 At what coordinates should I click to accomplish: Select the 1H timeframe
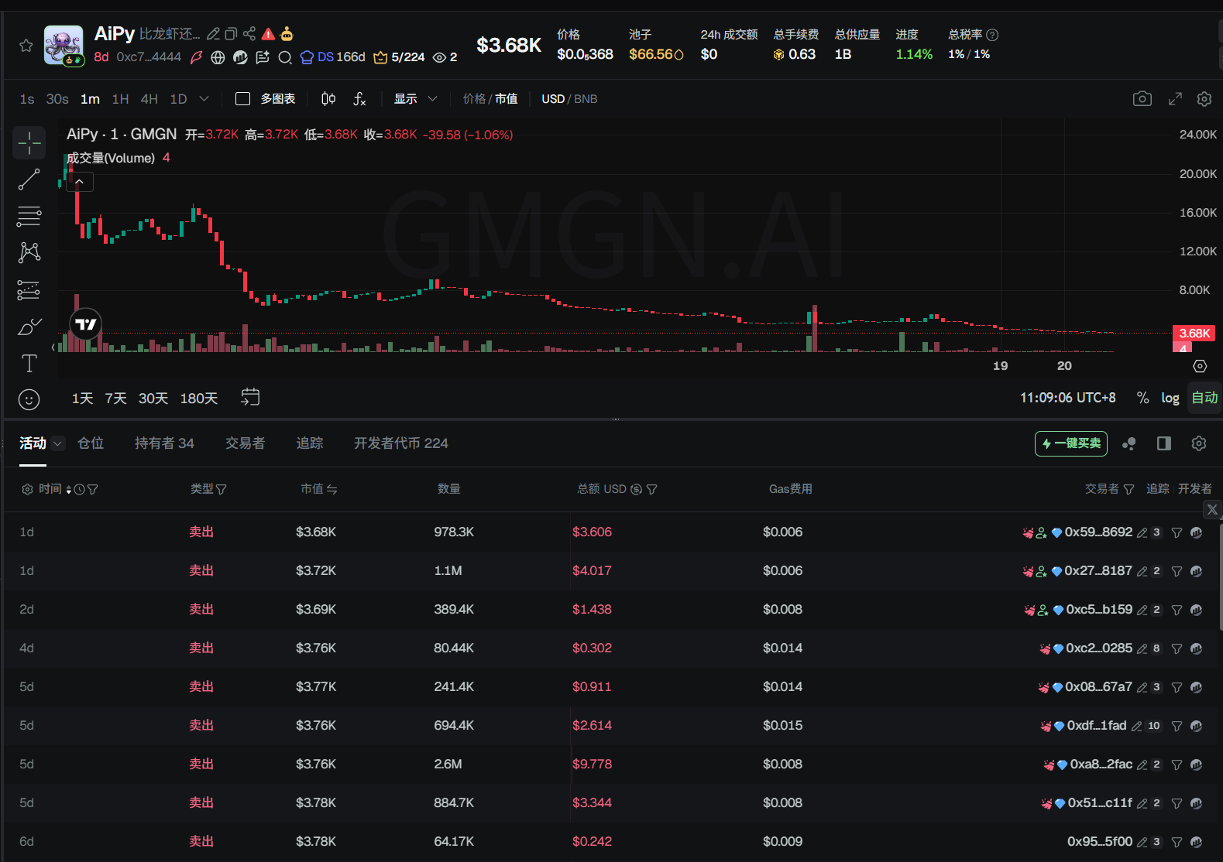[120, 99]
